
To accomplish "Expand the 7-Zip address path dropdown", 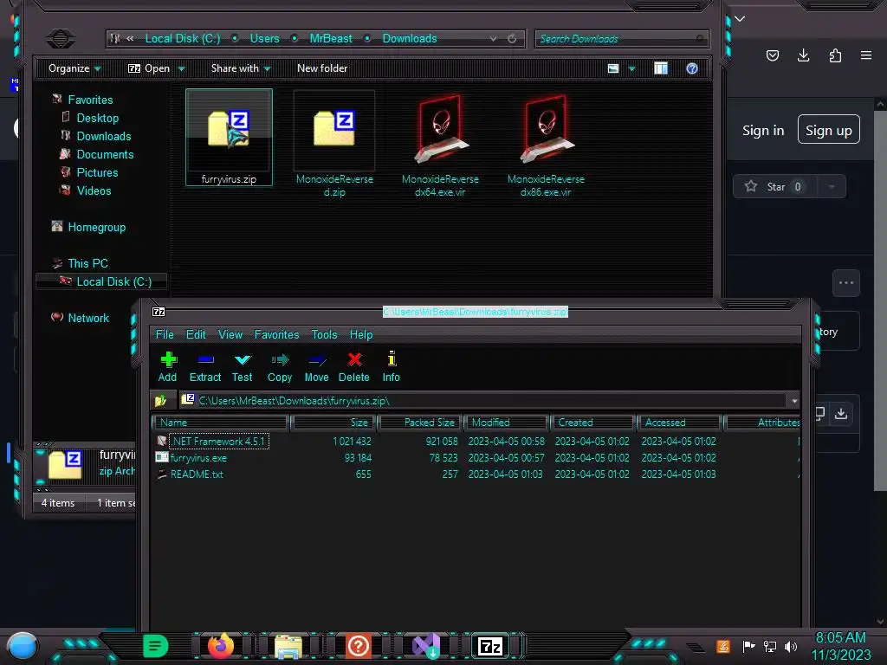I will 794,401.
